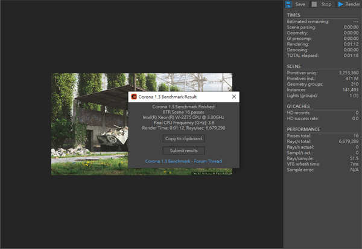
Task: Click the Sampl/s act. label
Action: tap(299, 153)
